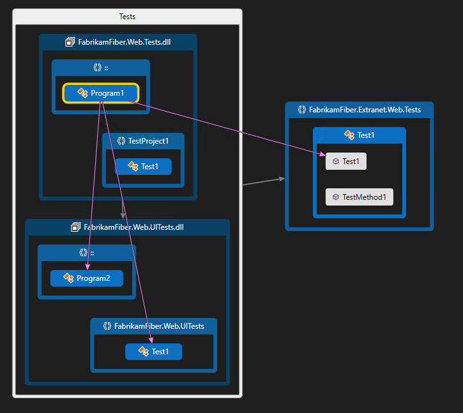This screenshot has height=413, width=463.
Task: Click the class icon in the Extranet Test1 group header
Action: [x=349, y=135]
